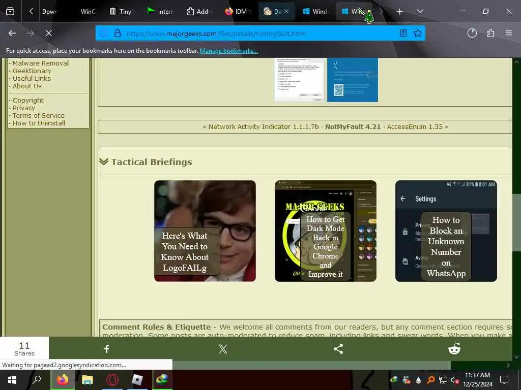Click the Firefox taskbar icon
The image size is (521, 390).
(x=63, y=380)
